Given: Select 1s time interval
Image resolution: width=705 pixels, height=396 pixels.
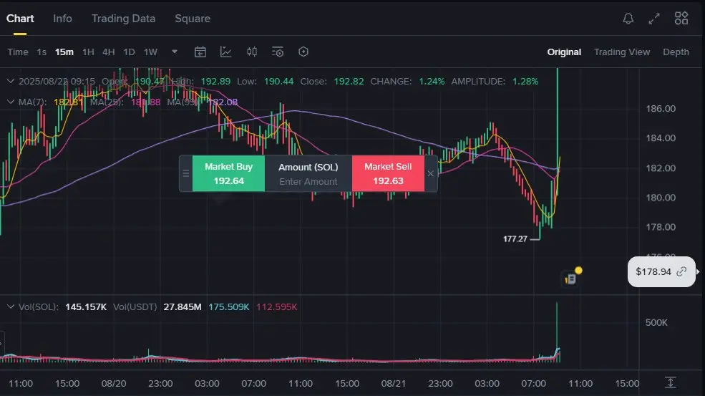Looking at the screenshot, I should click(x=42, y=52).
